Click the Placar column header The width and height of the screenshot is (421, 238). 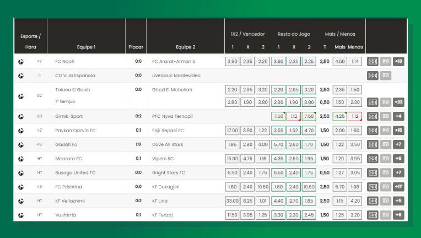click(136, 47)
